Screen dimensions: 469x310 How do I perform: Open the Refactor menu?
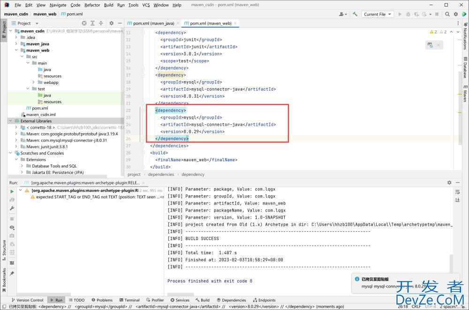[x=92, y=5]
